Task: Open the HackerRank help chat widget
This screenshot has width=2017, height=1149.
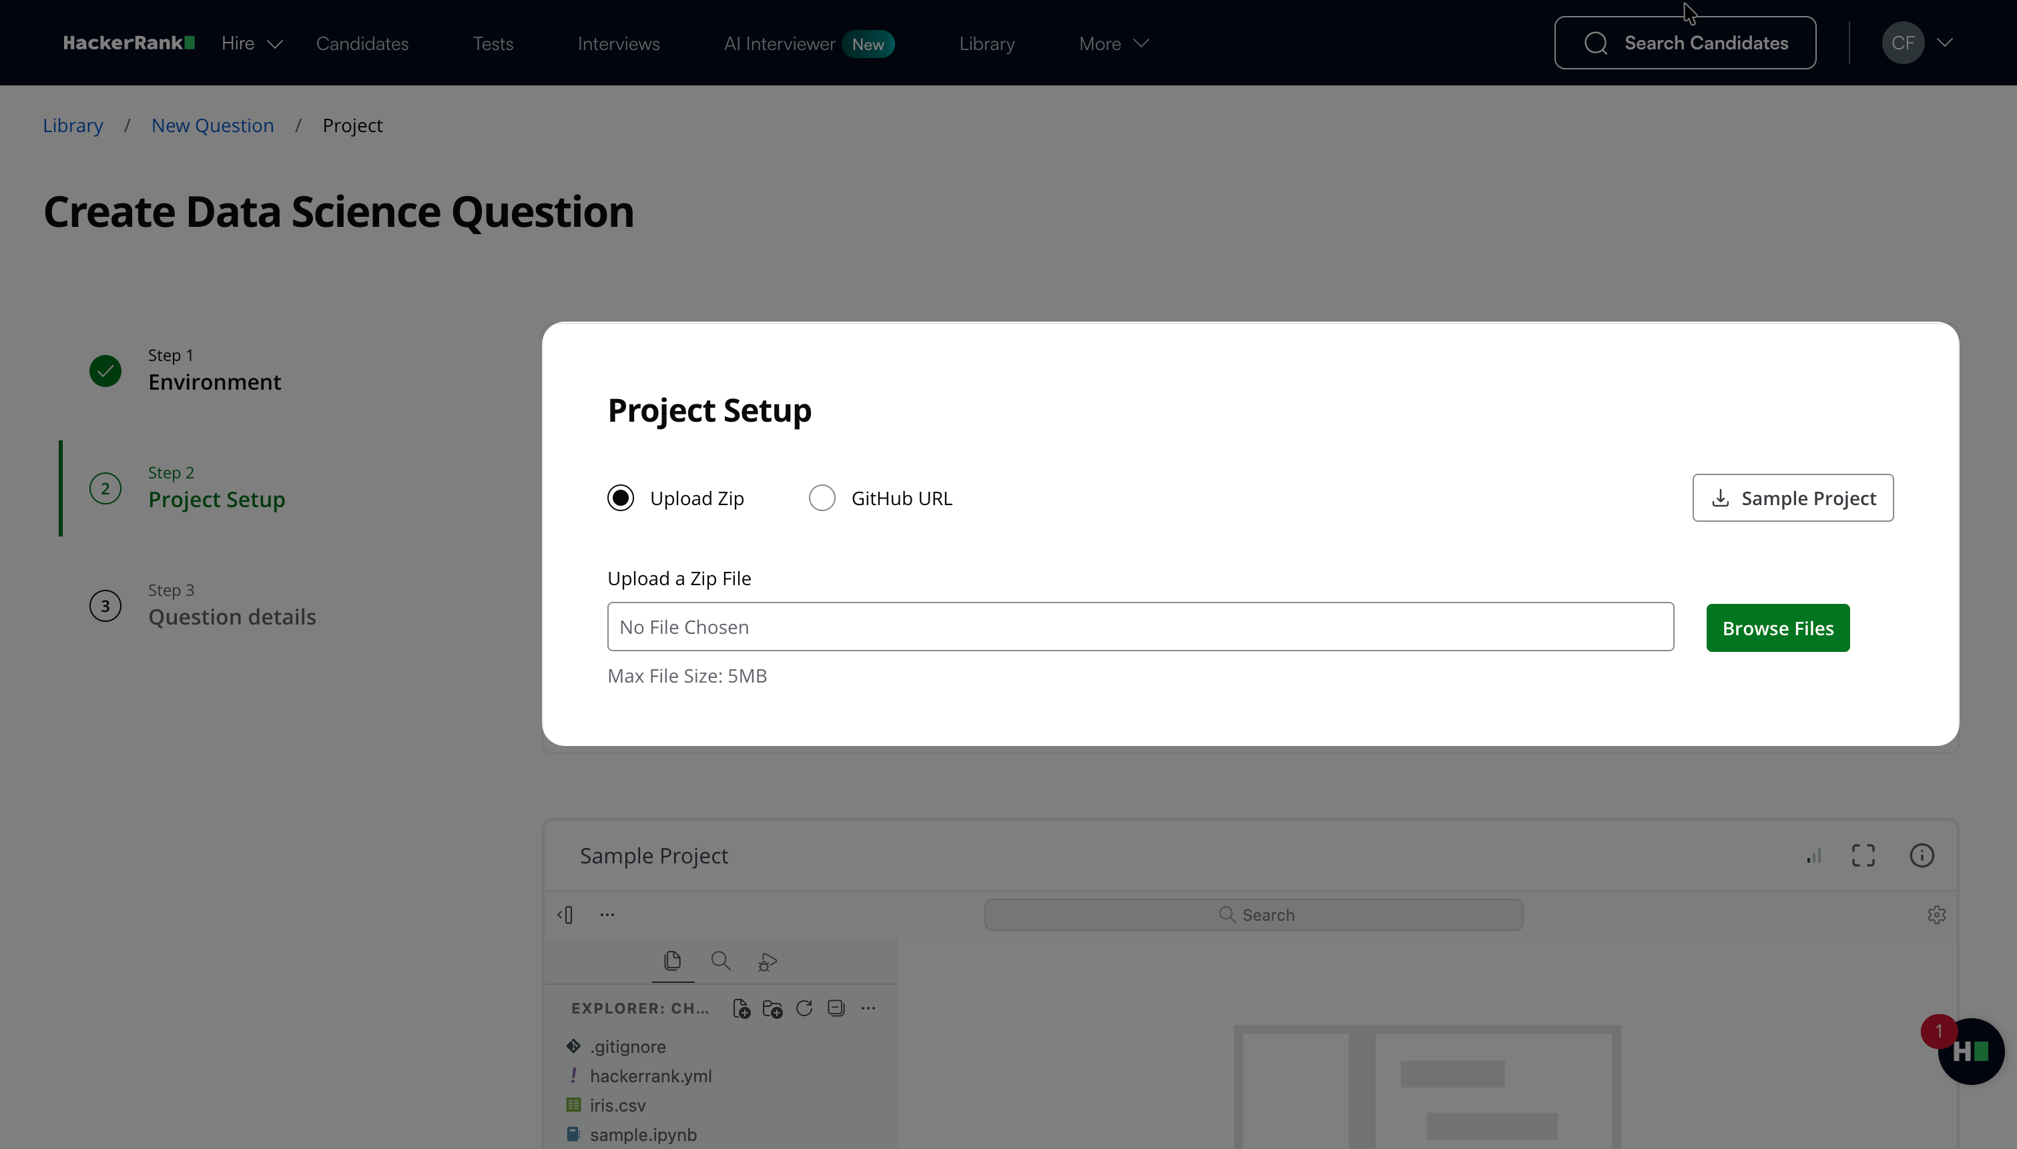Action: coord(1970,1052)
